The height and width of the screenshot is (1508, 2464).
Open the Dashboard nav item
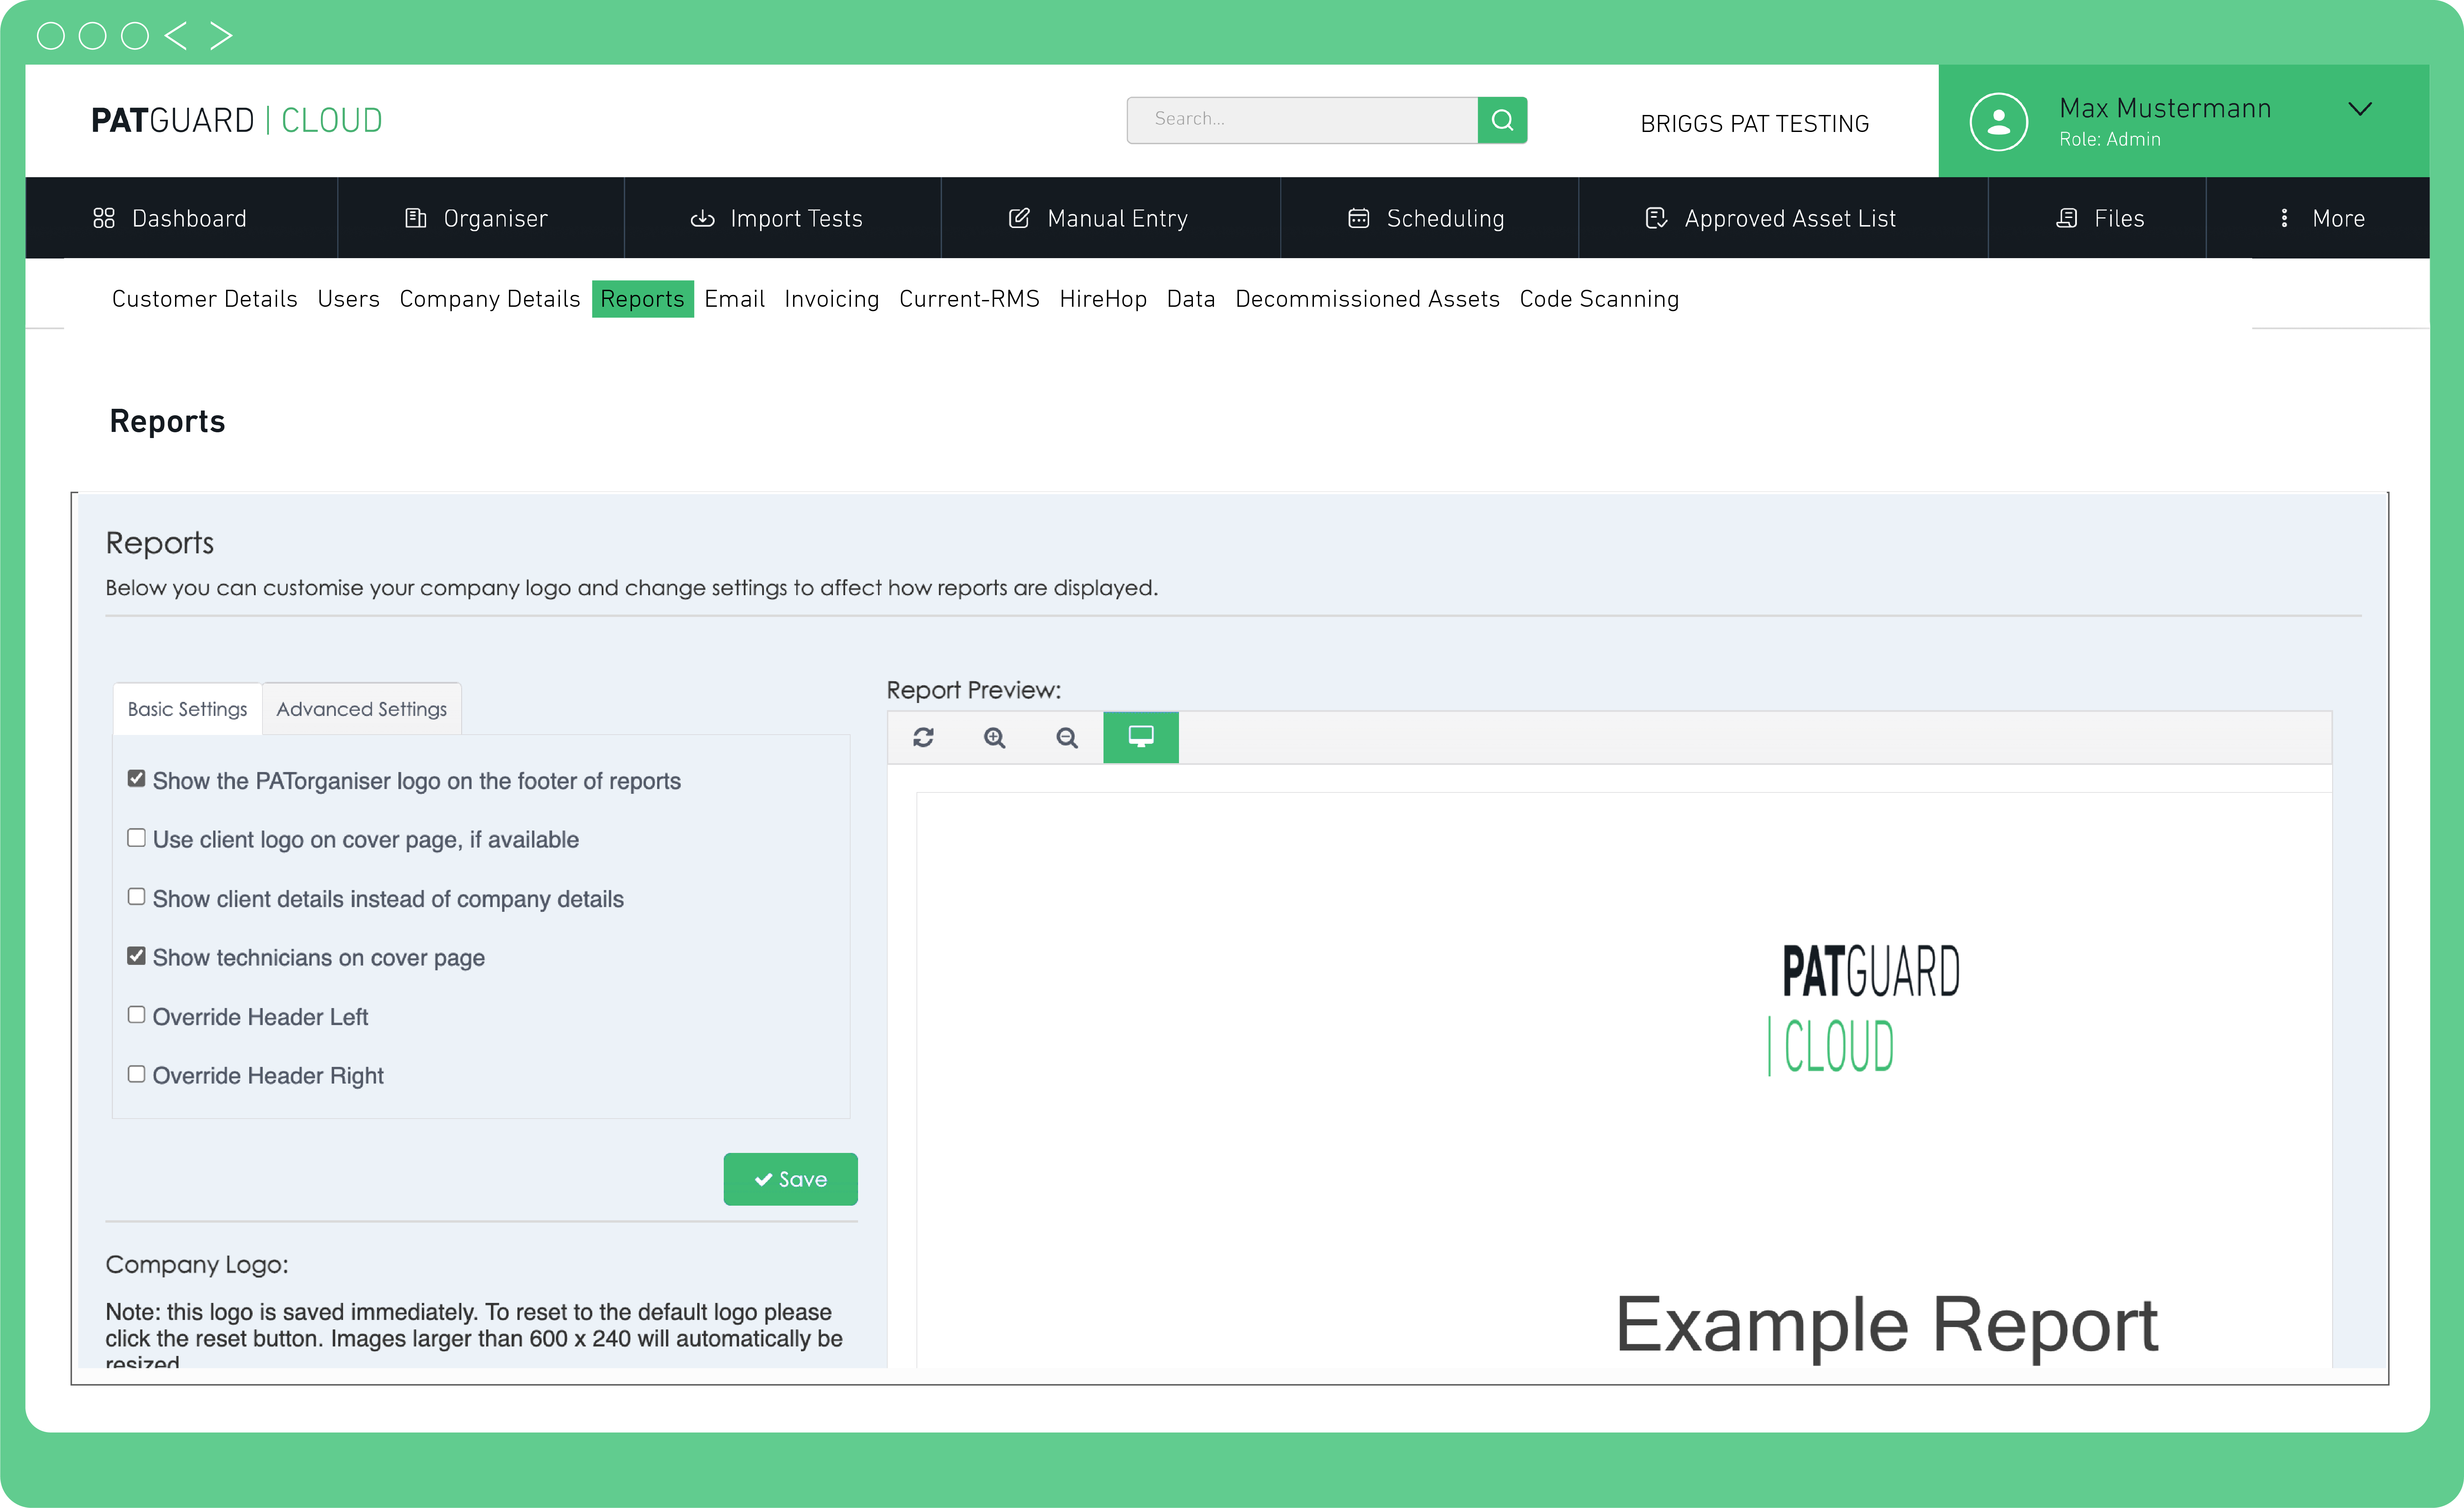(x=170, y=218)
